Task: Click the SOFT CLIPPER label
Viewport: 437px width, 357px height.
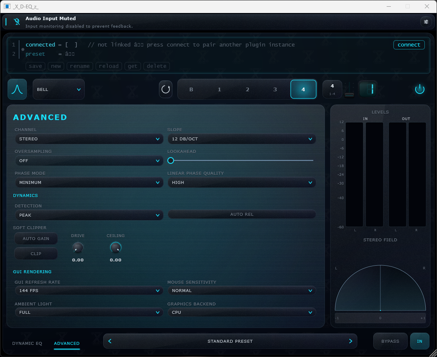Action: point(29,228)
